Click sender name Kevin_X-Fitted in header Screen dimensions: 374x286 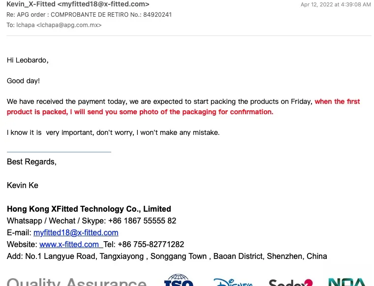coord(31,4)
